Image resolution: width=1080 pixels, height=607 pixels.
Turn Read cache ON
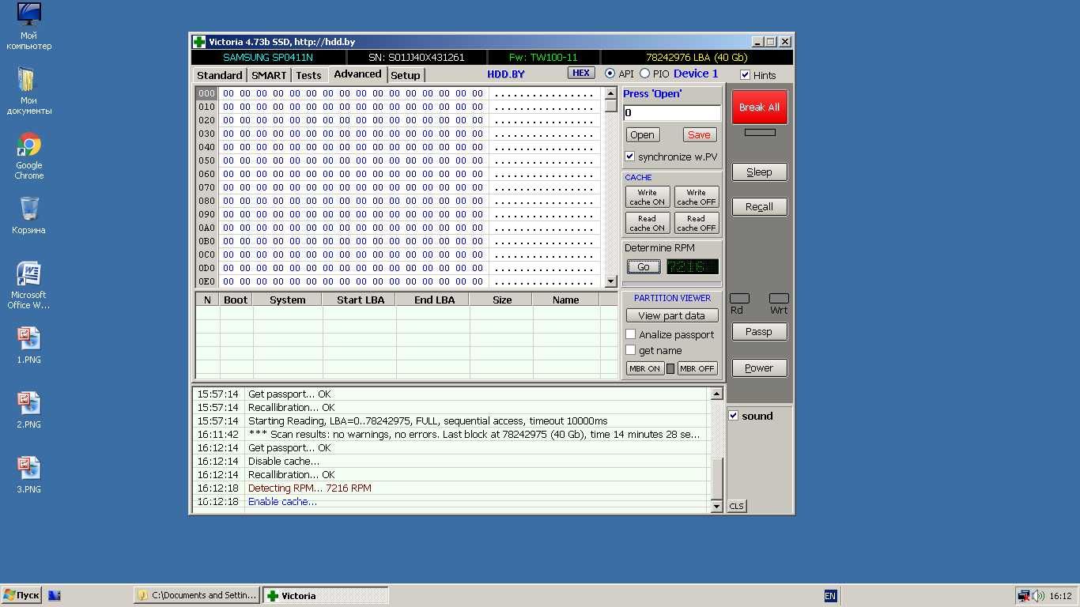pyautogui.click(x=648, y=223)
